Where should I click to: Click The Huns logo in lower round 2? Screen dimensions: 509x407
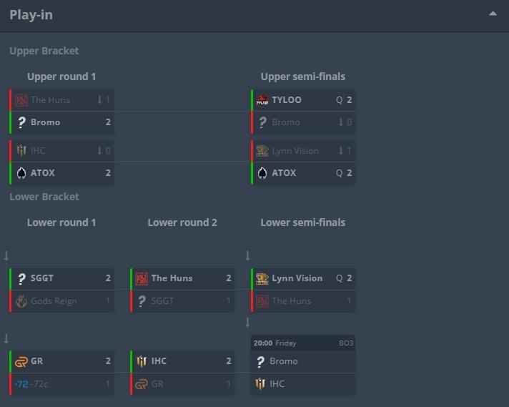coord(142,278)
